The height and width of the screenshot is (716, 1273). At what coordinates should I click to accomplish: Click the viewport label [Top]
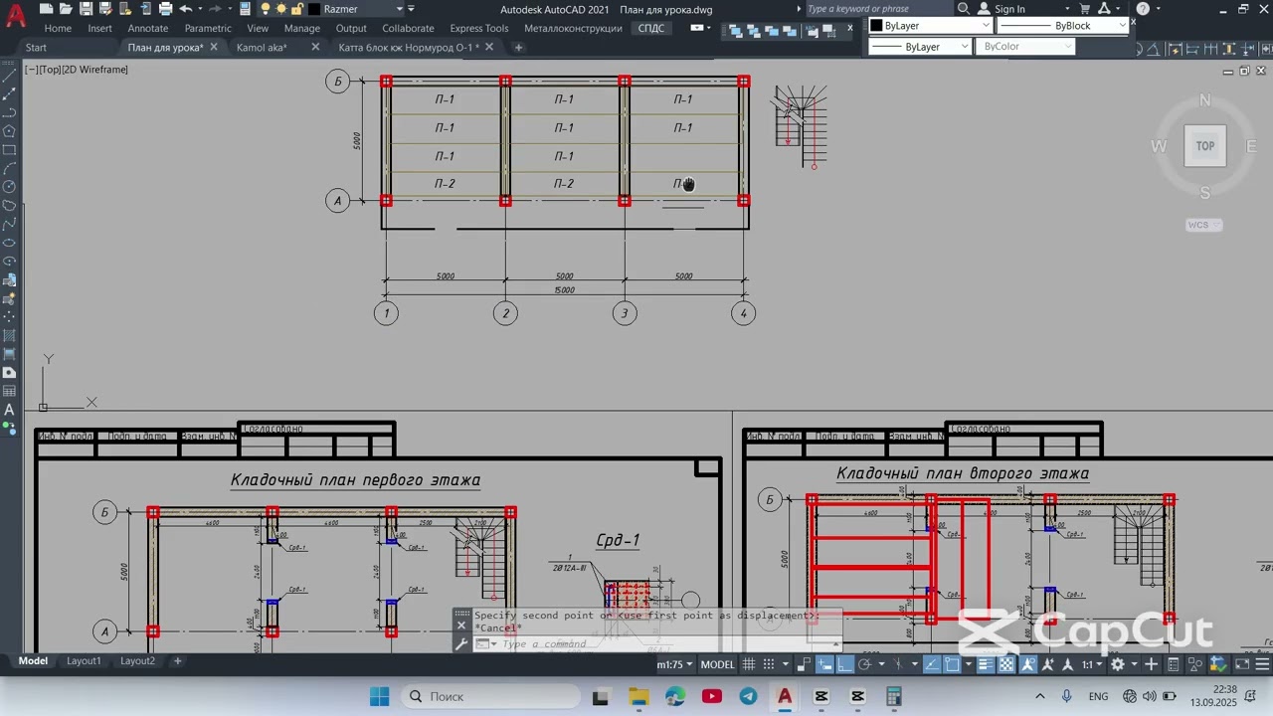click(x=50, y=70)
